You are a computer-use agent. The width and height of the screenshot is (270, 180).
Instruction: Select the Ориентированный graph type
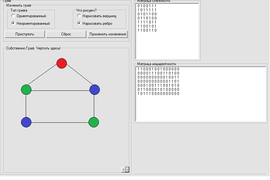click(13, 16)
